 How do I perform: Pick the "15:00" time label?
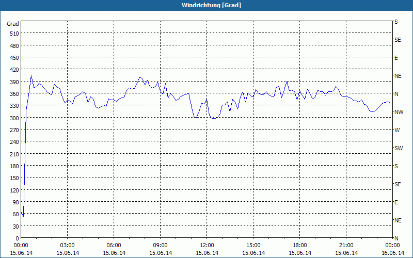pyautogui.click(x=253, y=246)
